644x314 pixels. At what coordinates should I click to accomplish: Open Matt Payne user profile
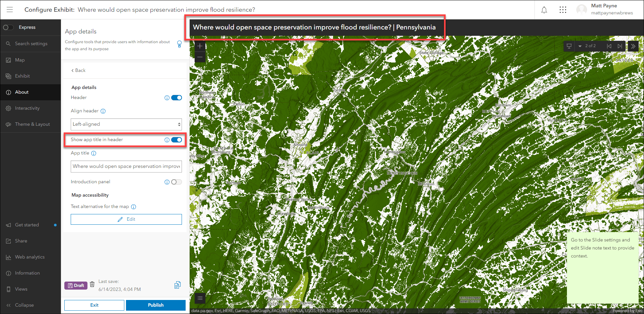(605, 10)
